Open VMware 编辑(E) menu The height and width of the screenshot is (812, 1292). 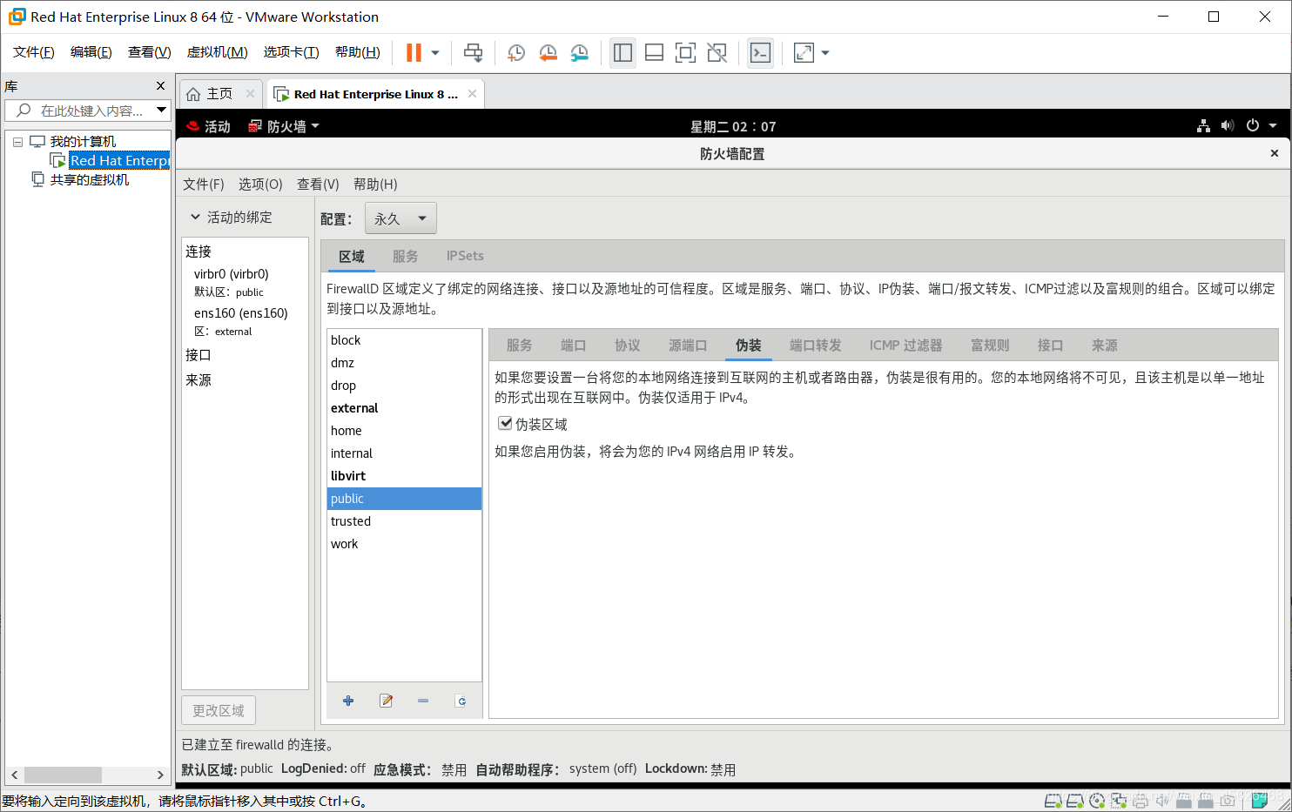(x=91, y=52)
